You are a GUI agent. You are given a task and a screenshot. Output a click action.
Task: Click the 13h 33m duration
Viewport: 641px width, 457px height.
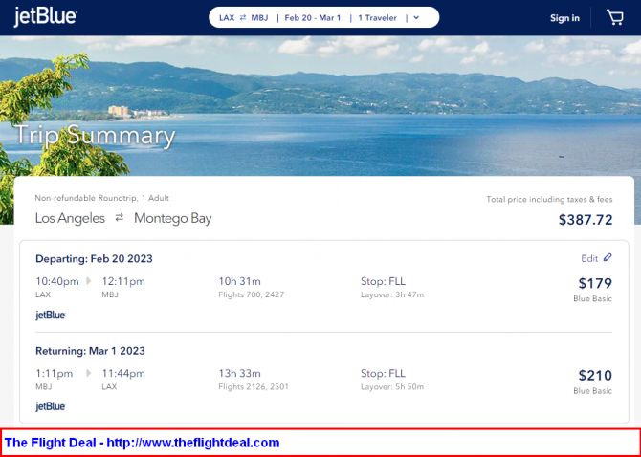pos(239,373)
